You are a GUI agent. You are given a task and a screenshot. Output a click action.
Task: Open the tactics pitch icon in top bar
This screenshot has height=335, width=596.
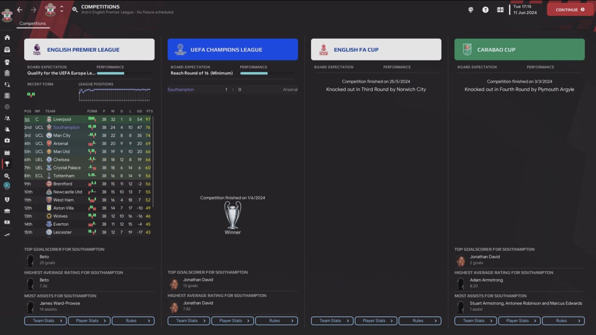500,9
